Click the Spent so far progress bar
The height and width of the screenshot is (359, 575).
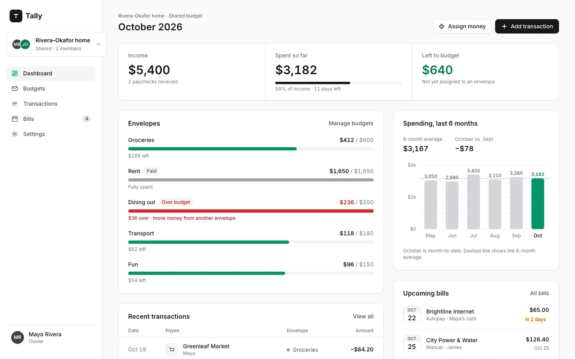(x=339, y=83)
